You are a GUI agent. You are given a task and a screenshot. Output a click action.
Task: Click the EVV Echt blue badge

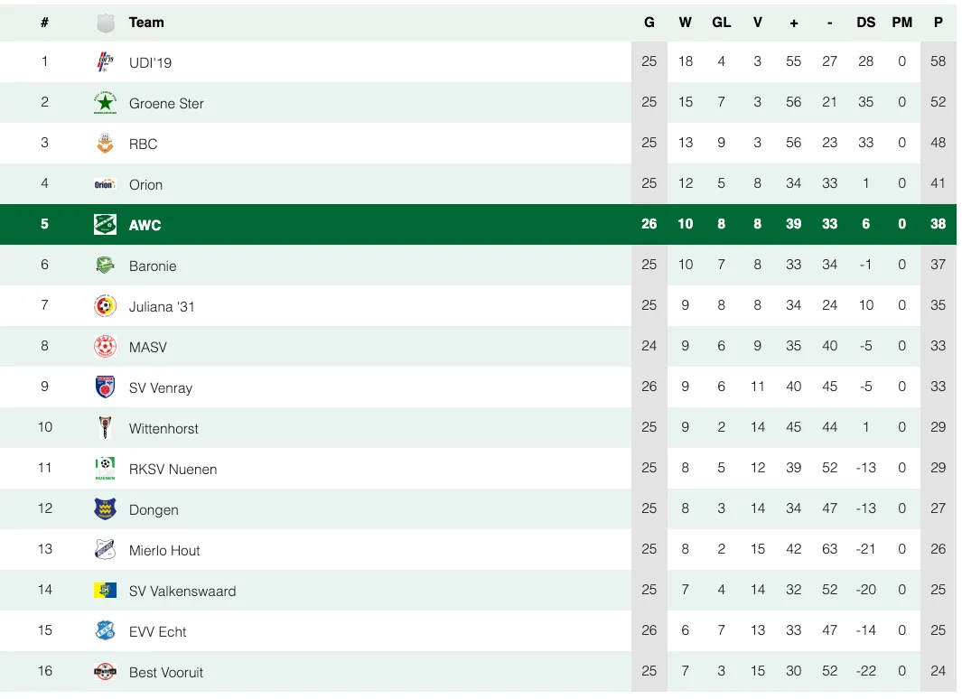(x=106, y=631)
